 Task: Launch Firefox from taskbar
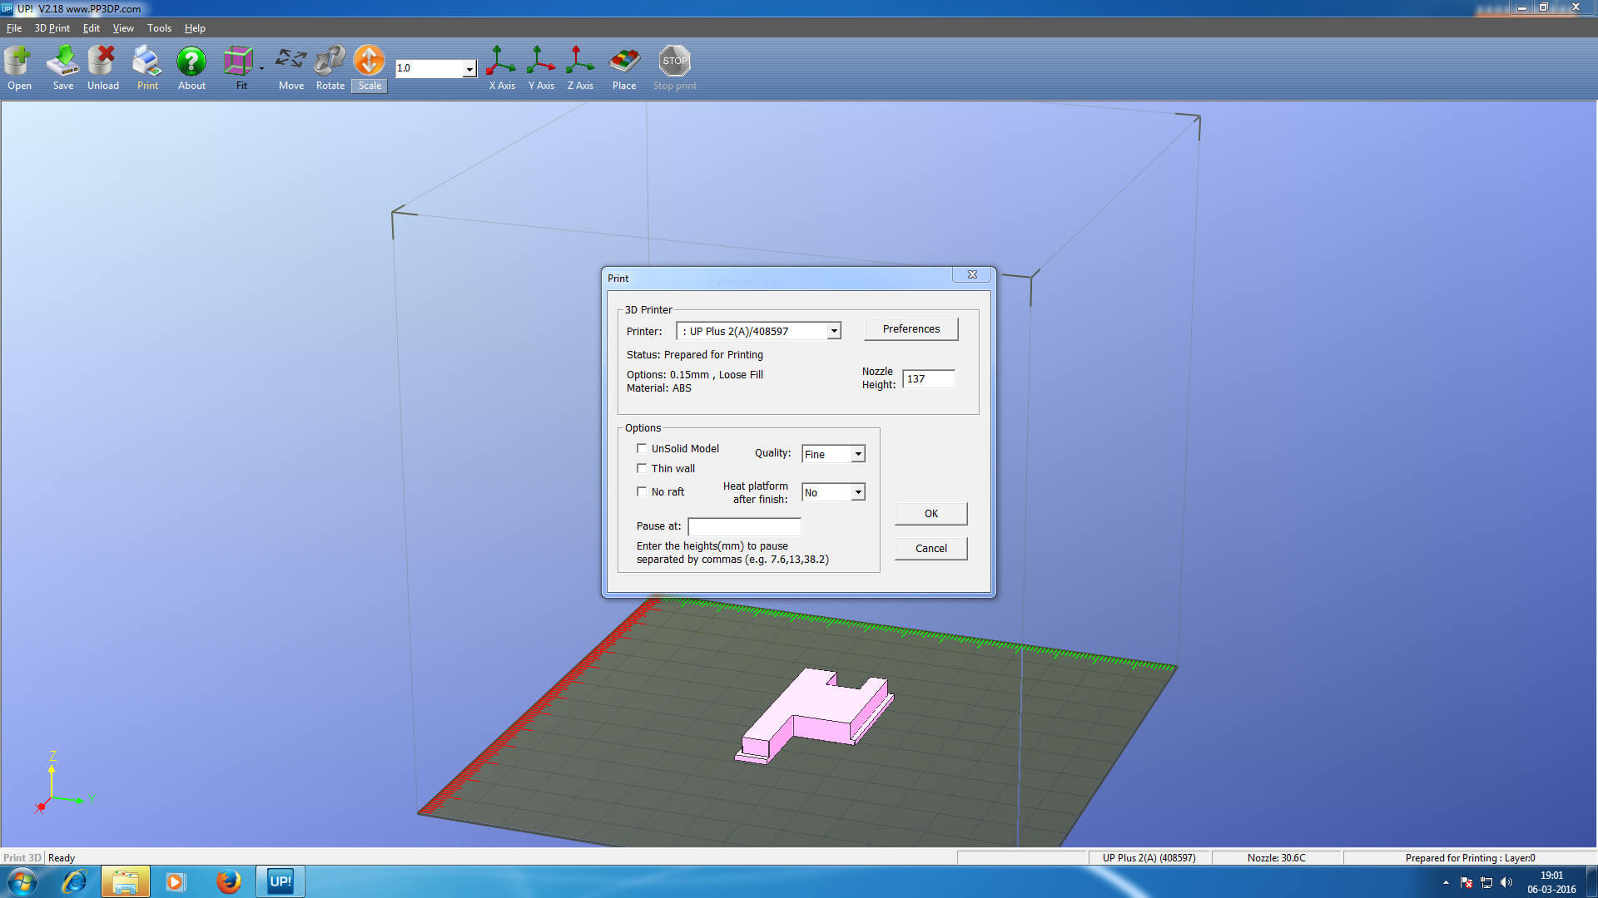(228, 881)
